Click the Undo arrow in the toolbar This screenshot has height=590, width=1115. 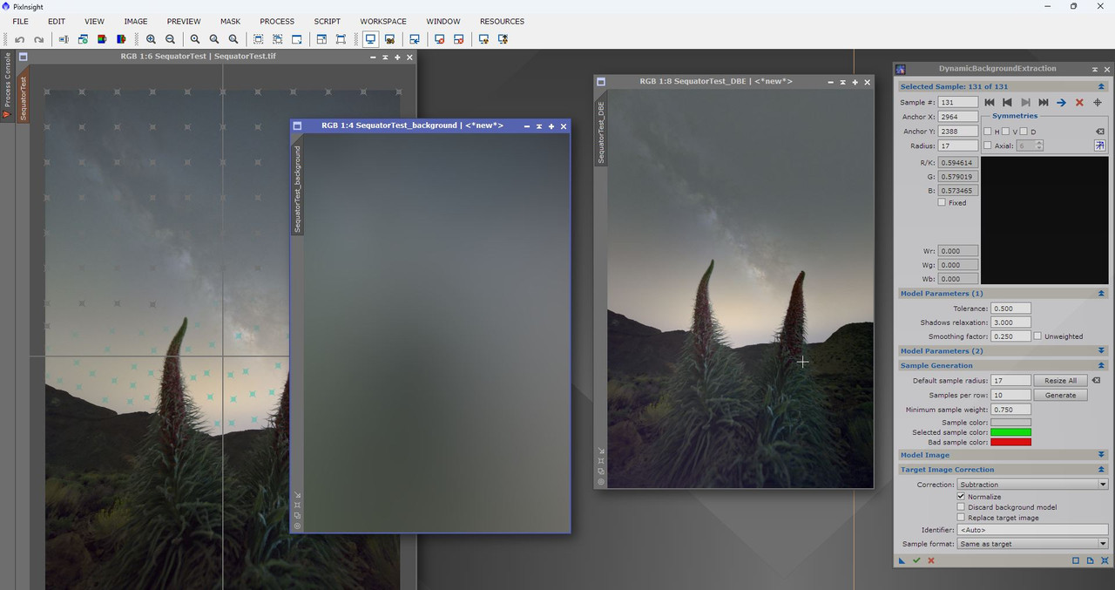click(x=19, y=39)
